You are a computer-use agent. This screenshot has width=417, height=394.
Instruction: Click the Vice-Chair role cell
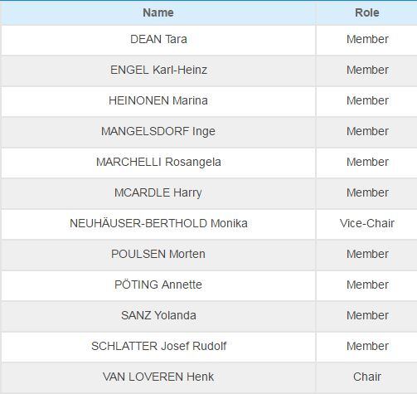[x=367, y=223]
